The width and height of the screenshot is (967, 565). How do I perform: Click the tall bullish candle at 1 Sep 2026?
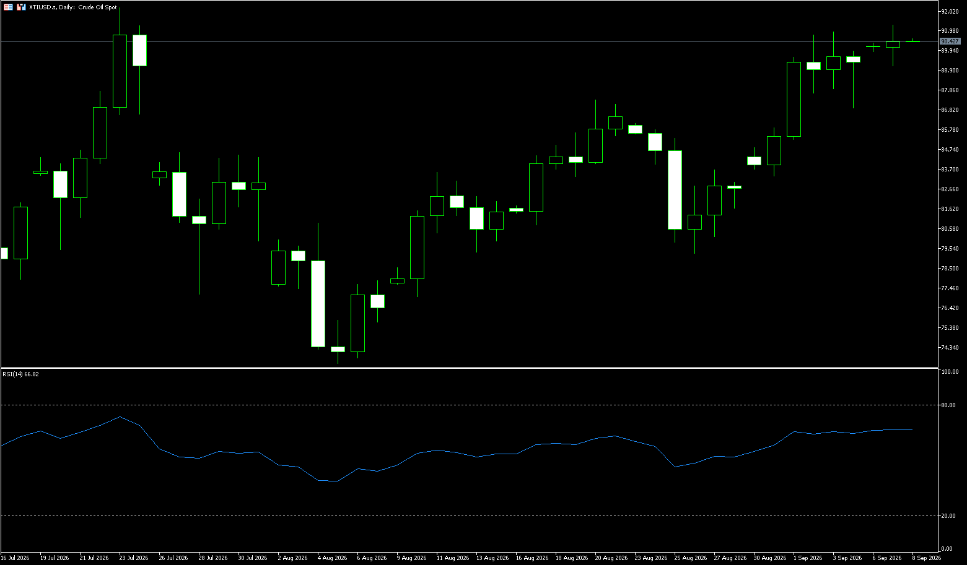coord(794,99)
